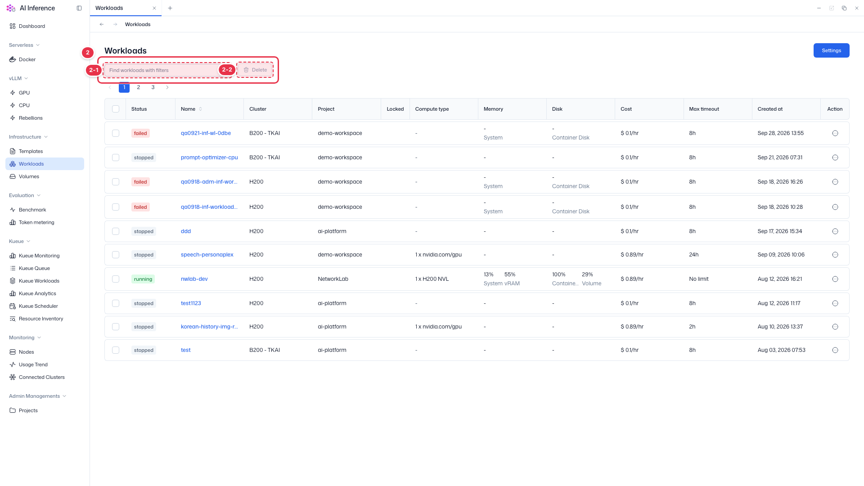Open the Nodes monitoring page

coord(26,352)
